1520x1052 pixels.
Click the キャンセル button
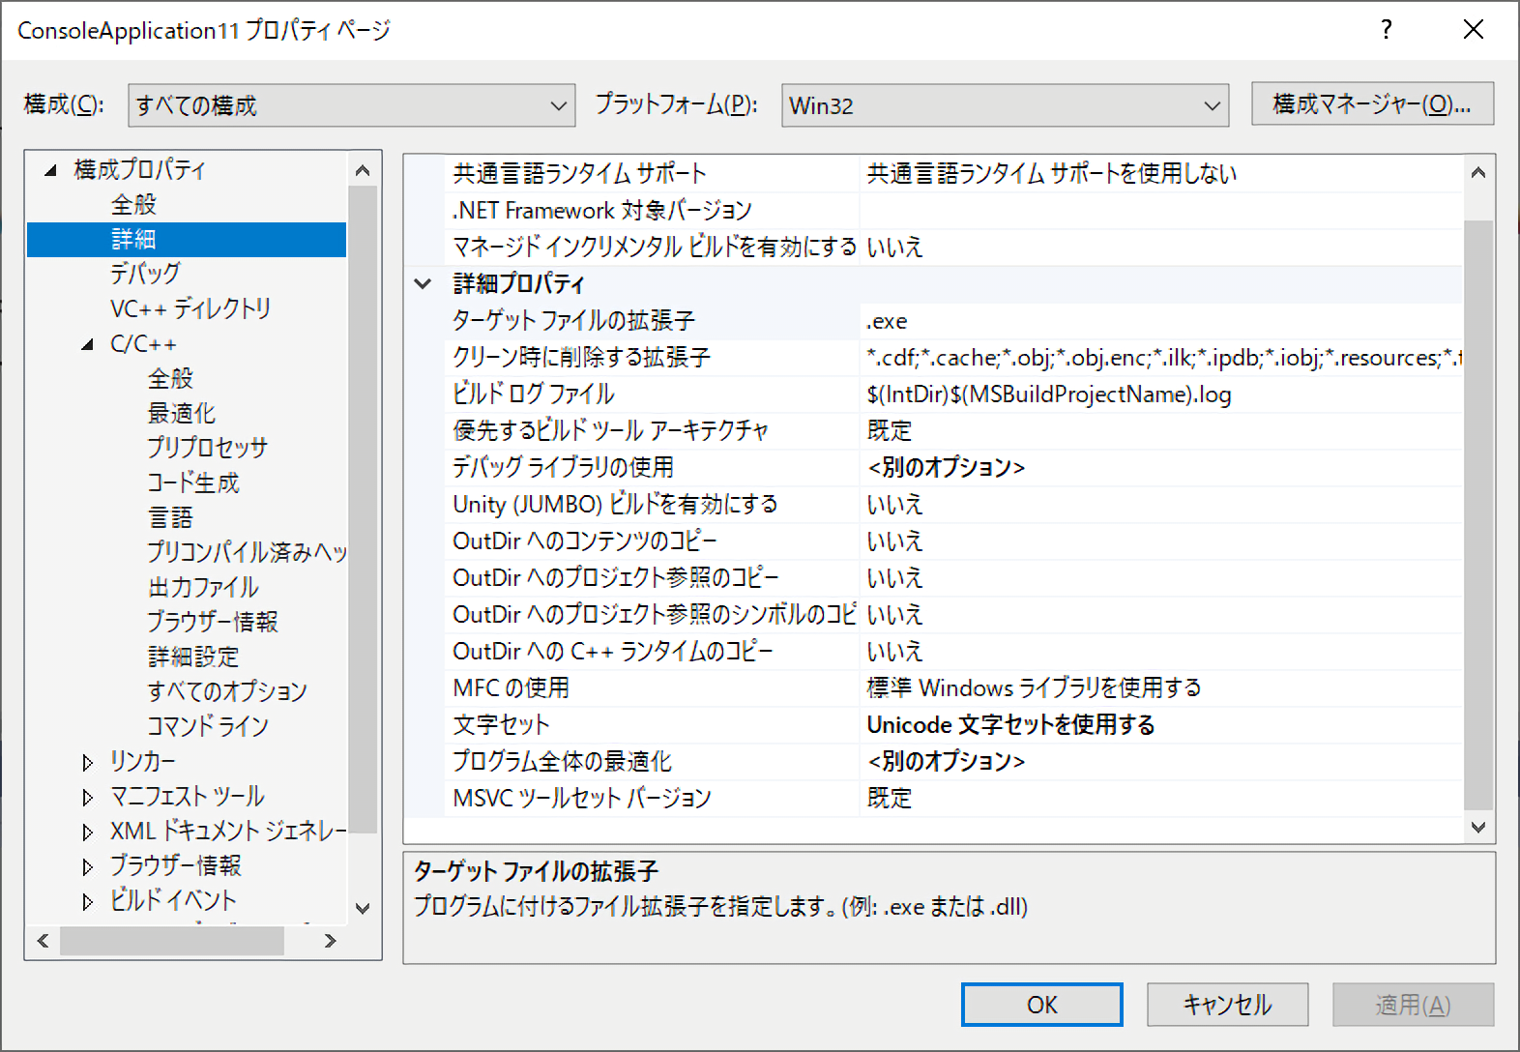(x=1226, y=1005)
